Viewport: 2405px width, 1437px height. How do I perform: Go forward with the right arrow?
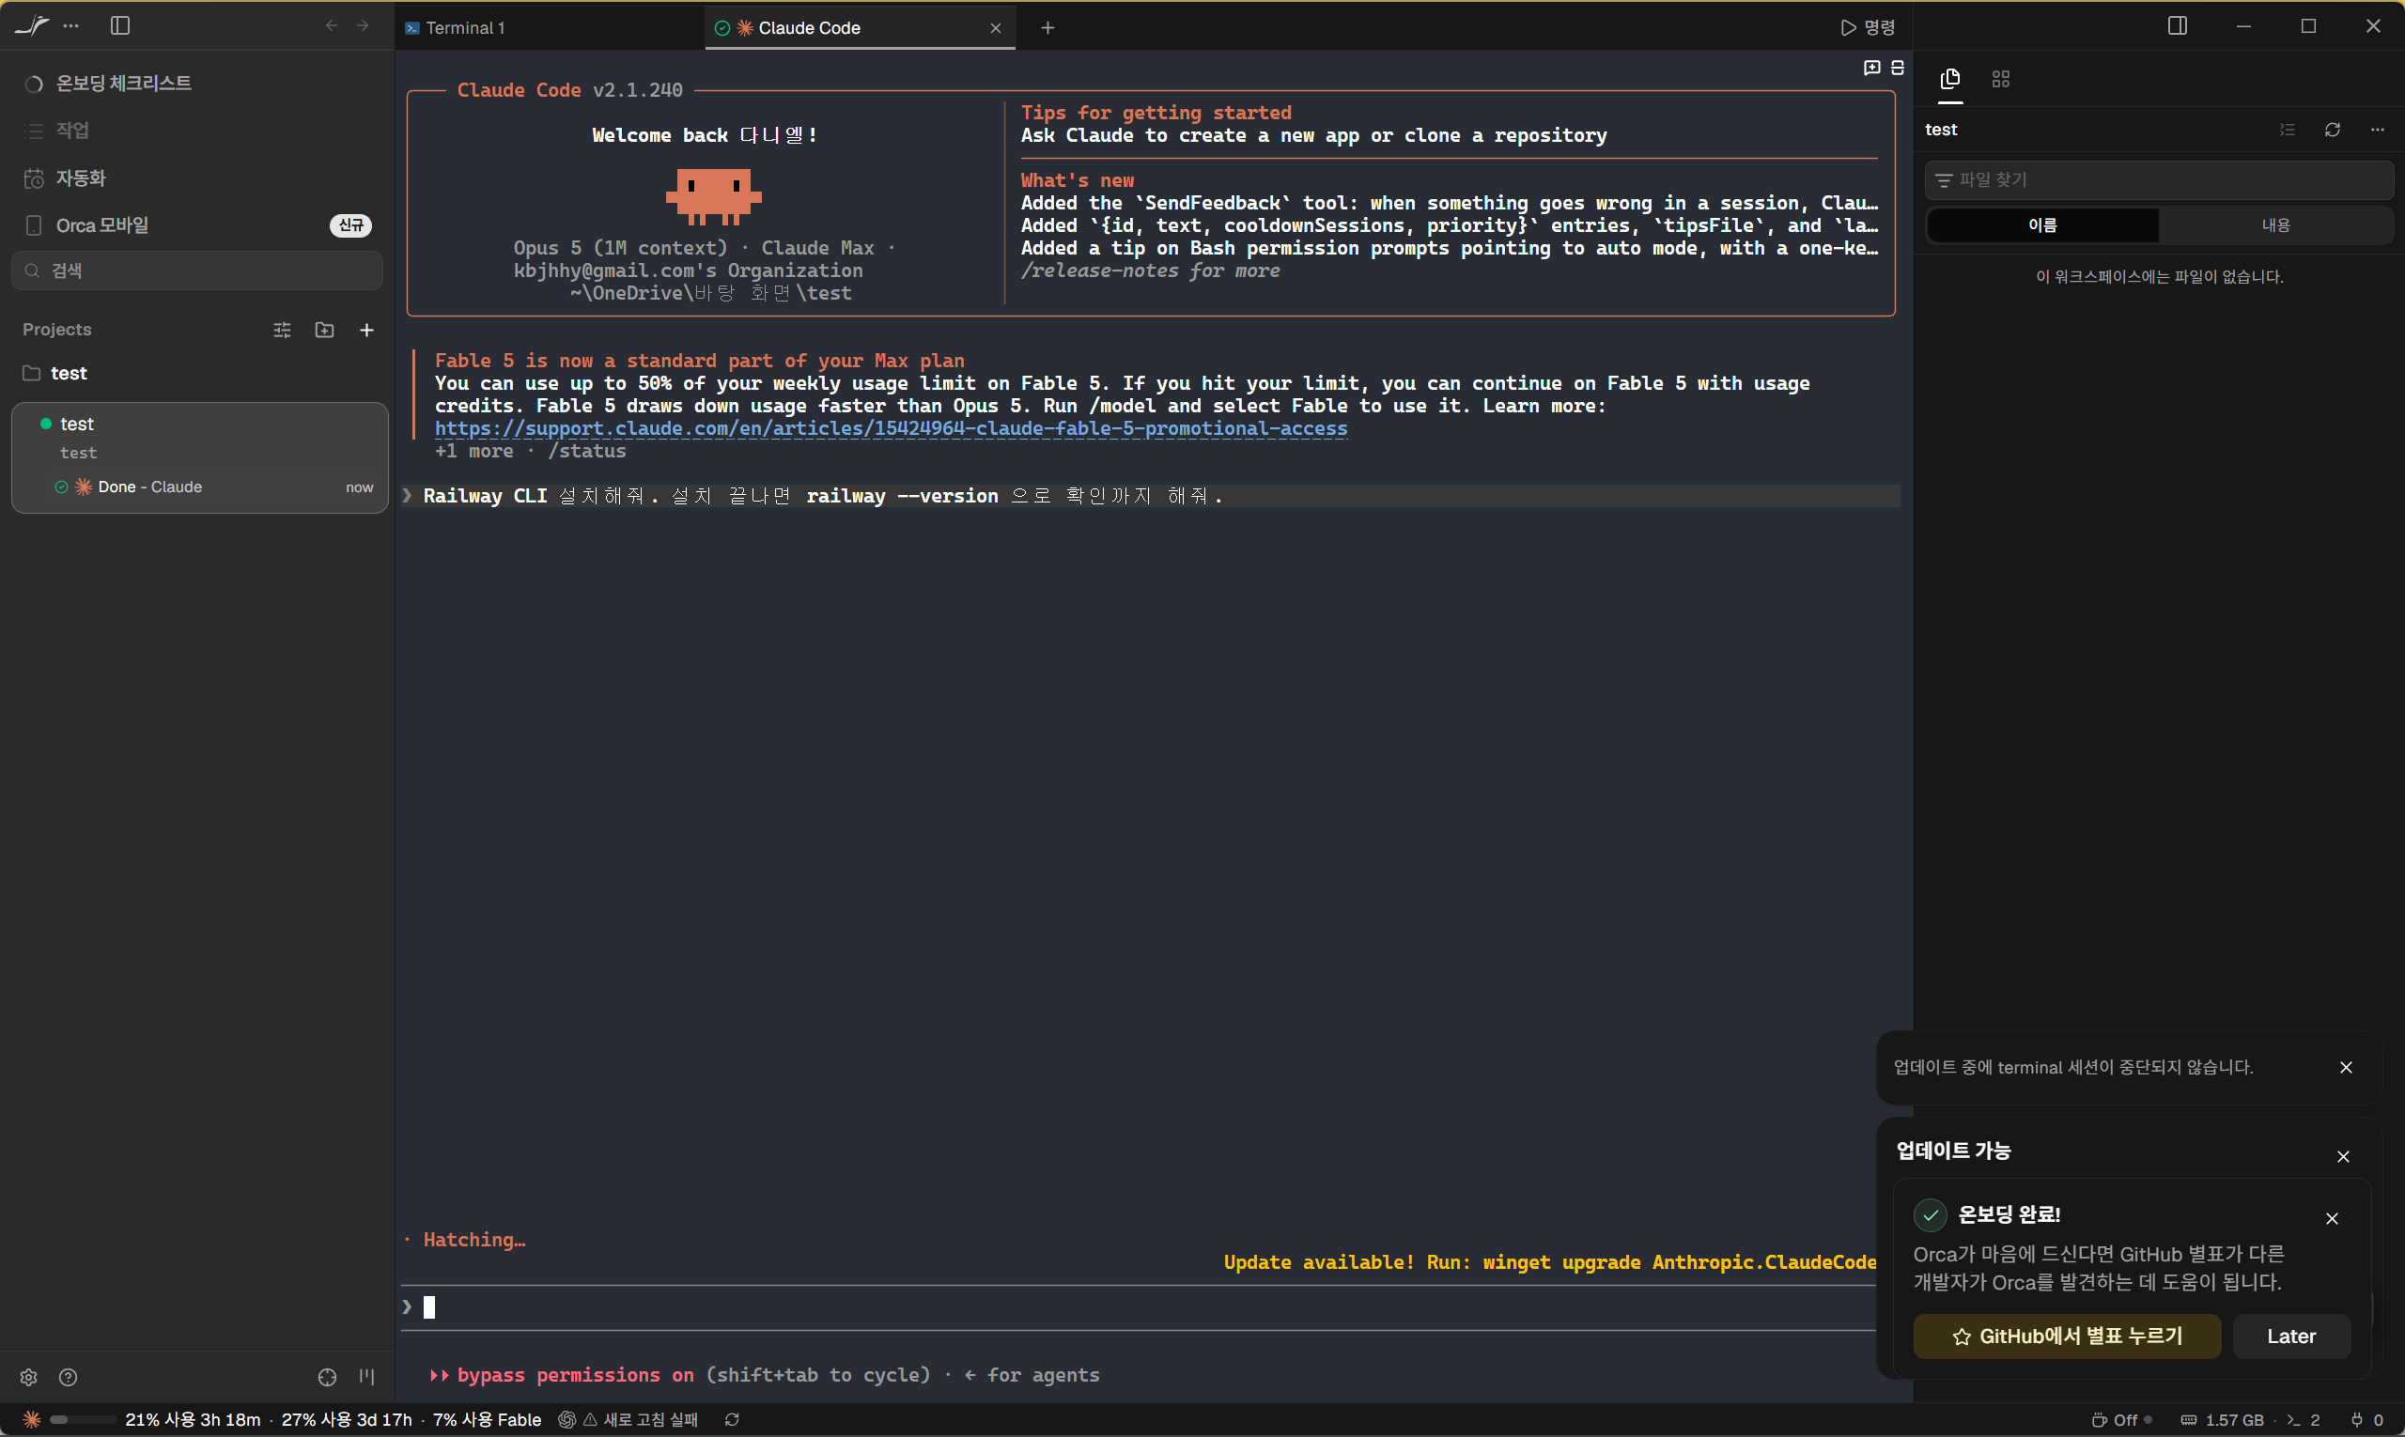pyautogui.click(x=364, y=26)
